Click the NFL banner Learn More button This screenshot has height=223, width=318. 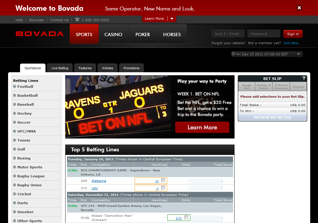(x=202, y=127)
